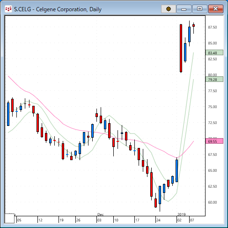The image size is (228, 228).
Task: Click the 60.00 price axis label
Action: pyautogui.click(x=213, y=202)
